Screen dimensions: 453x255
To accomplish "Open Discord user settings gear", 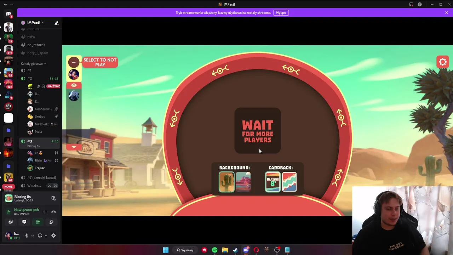I will click(53, 236).
